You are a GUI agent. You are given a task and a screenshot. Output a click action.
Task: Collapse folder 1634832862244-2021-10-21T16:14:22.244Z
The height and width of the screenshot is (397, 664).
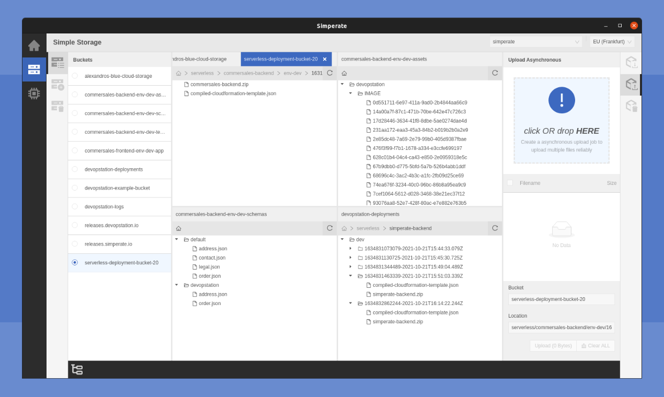[350, 303]
